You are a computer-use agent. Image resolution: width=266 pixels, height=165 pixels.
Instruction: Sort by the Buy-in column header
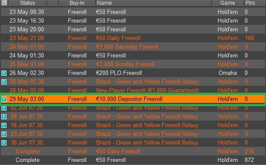click(x=77, y=3)
